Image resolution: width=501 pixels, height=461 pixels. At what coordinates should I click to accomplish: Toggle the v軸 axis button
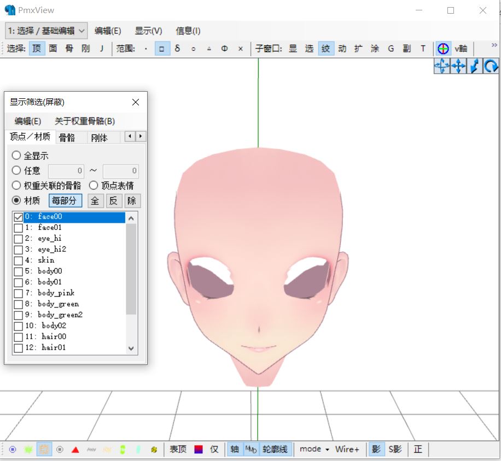click(x=461, y=49)
